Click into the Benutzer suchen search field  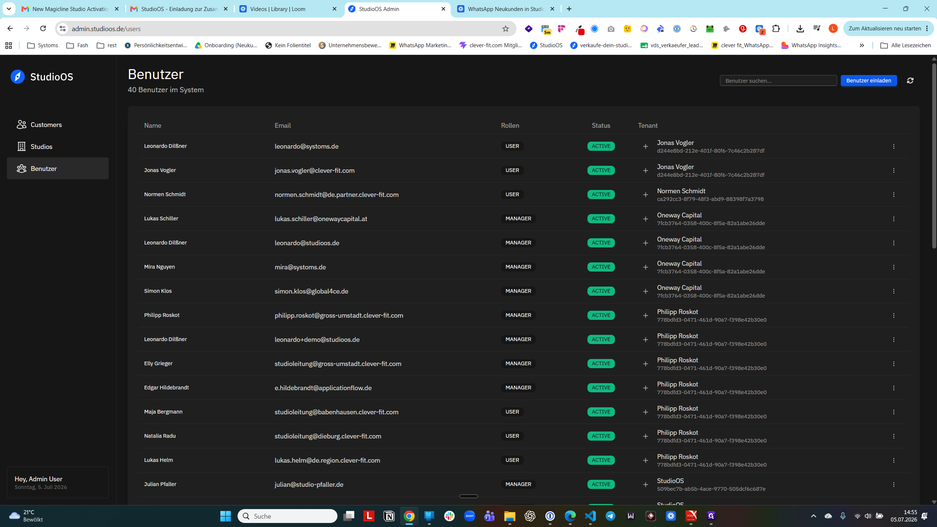tap(778, 81)
